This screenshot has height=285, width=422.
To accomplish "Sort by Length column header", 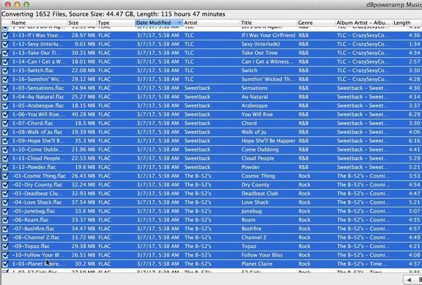I will pos(407,23).
